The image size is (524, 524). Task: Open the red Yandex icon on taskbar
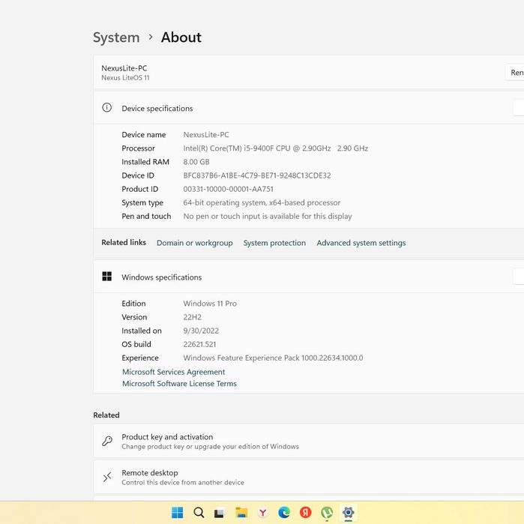(305, 512)
